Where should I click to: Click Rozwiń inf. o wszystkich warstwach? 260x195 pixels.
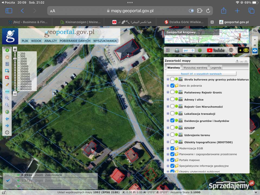pyautogui.click(x=201, y=74)
